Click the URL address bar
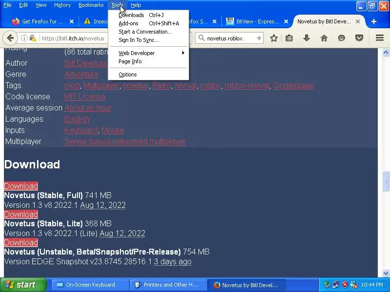The width and height of the screenshot is (390, 292). pos(73,38)
